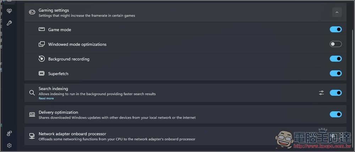
Task: Click the Gaming settings gamepad icon
Action: pyautogui.click(x=32, y=12)
